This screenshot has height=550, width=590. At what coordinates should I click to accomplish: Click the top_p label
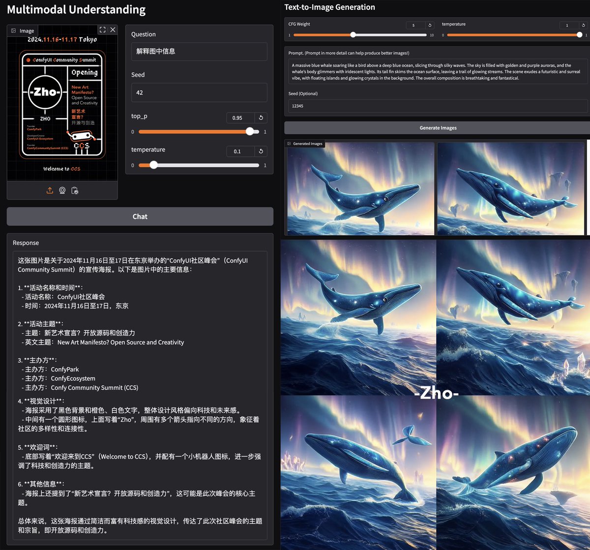pyautogui.click(x=139, y=116)
